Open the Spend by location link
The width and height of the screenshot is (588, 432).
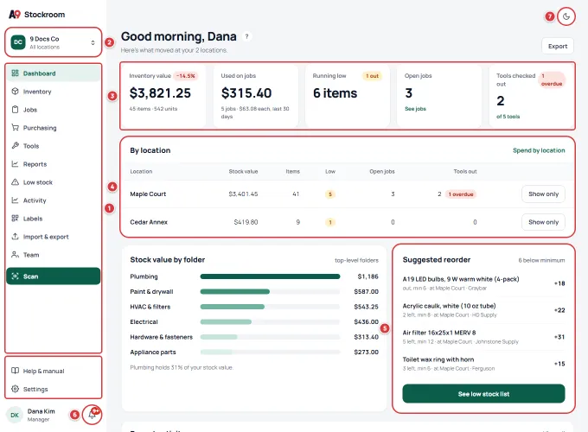(539, 150)
